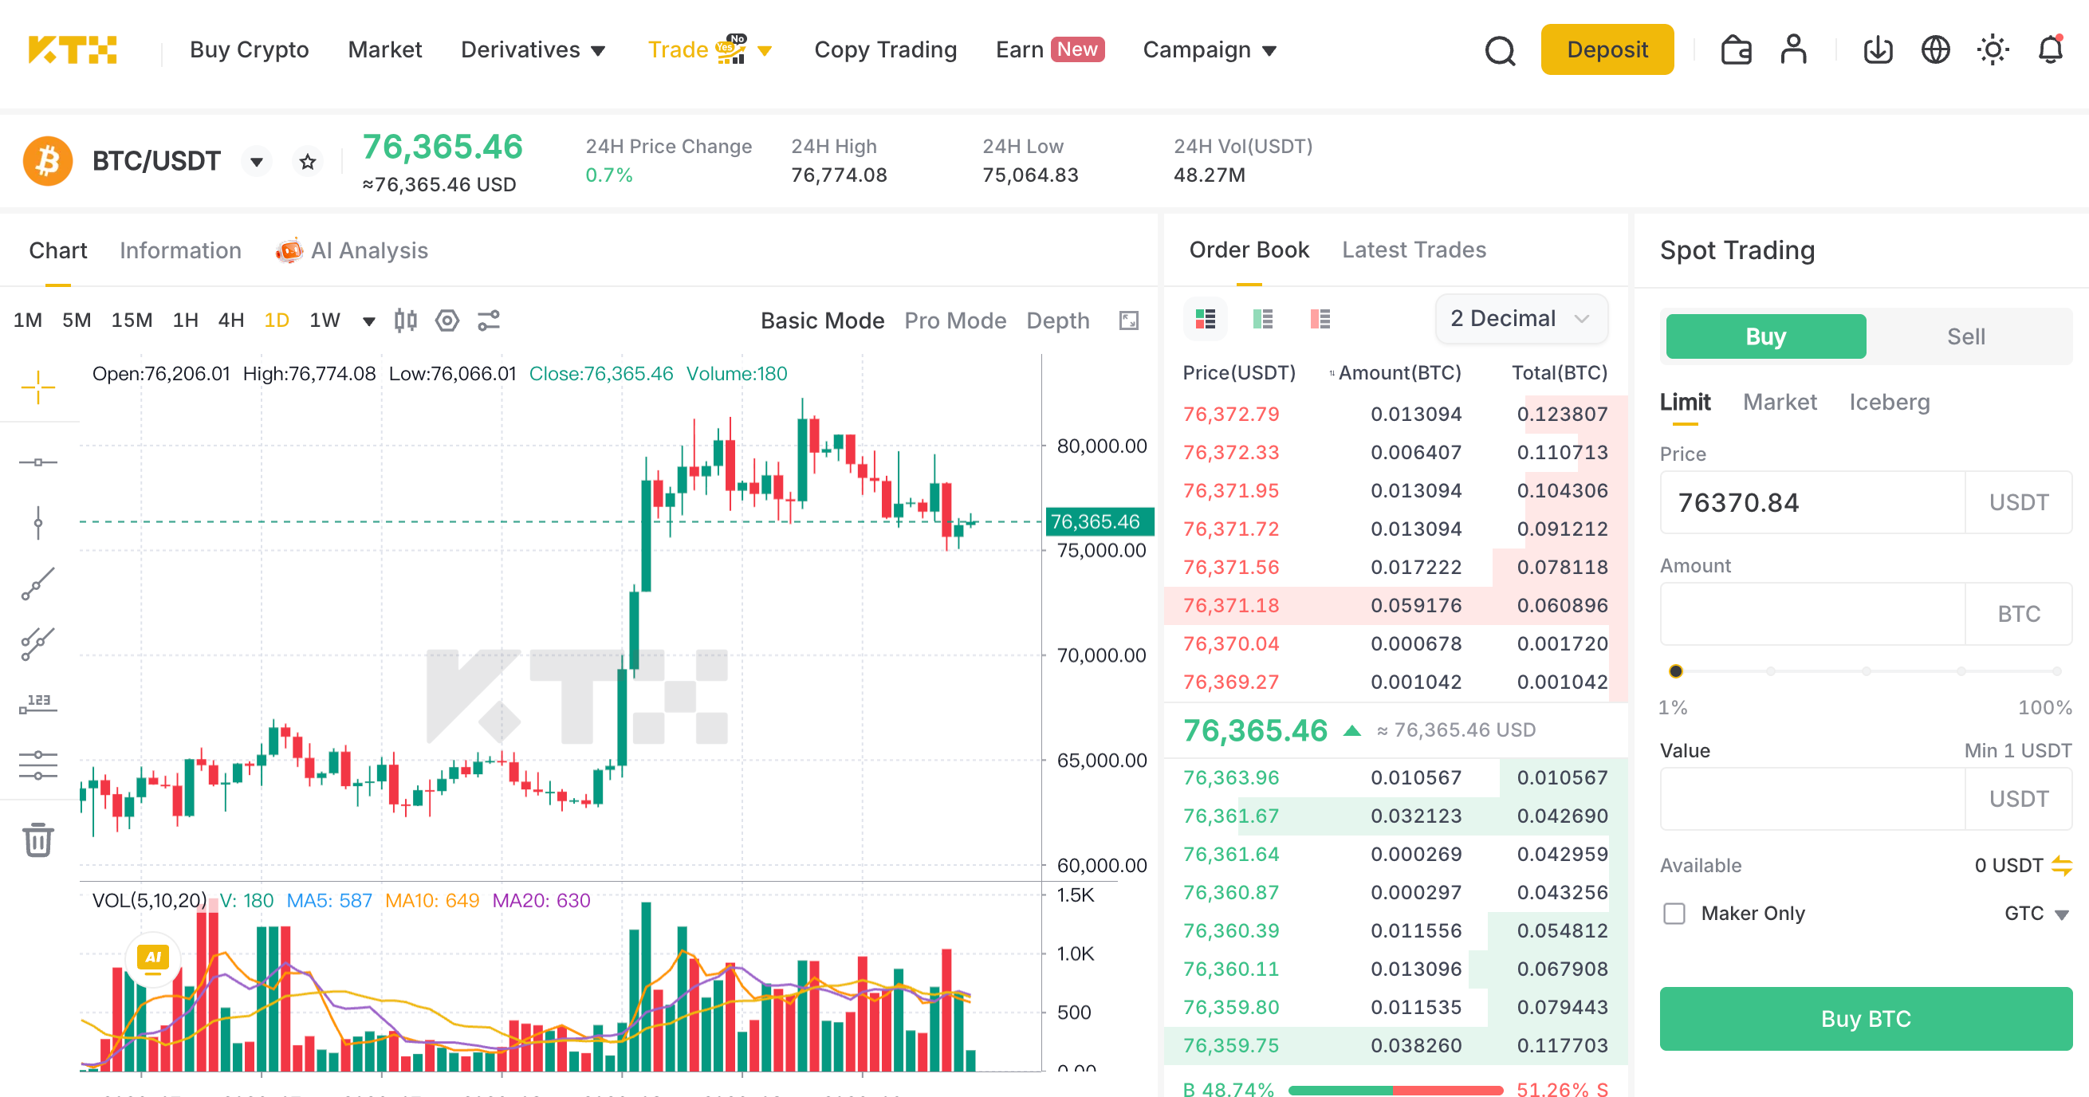Image resolution: width=2089 pixels, height=1097 pixels.
Task: Click the Amount BTC input field
Action: [x=1812, y=614]
